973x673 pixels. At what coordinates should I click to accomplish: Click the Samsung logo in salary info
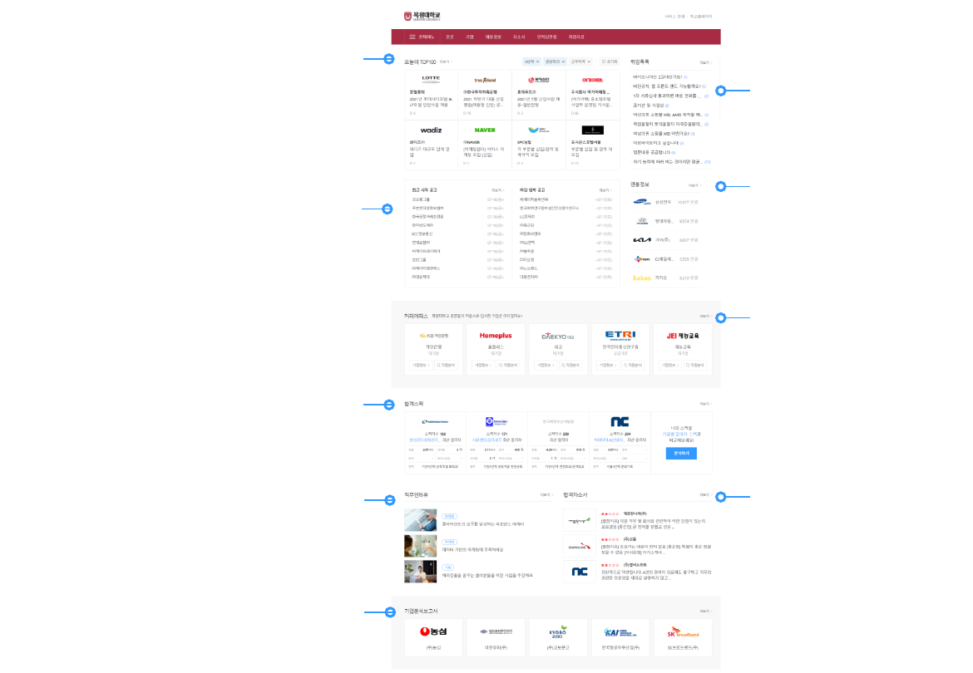(641, 201)
